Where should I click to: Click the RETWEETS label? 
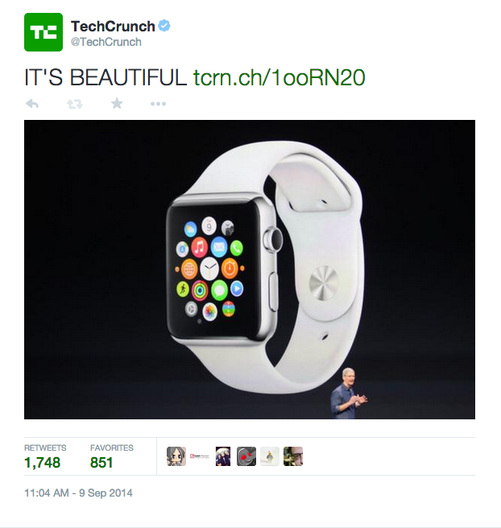pyautogui.click(x=45, y=448)
